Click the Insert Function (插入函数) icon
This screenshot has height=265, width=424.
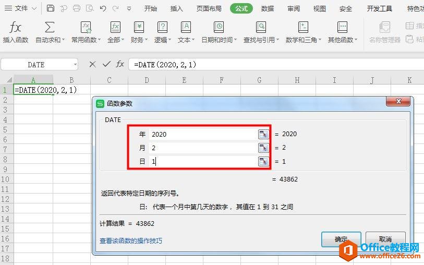(16, 28)
